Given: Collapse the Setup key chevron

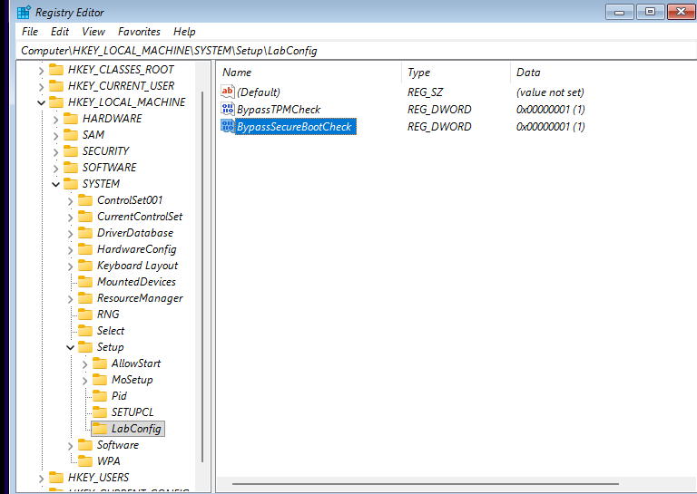Looking at the screenshot, I should pyautogui.click(x=70, y=347).
